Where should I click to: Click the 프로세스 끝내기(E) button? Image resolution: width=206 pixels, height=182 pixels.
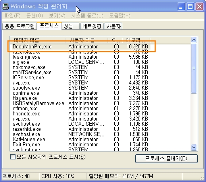pos(166,158)
